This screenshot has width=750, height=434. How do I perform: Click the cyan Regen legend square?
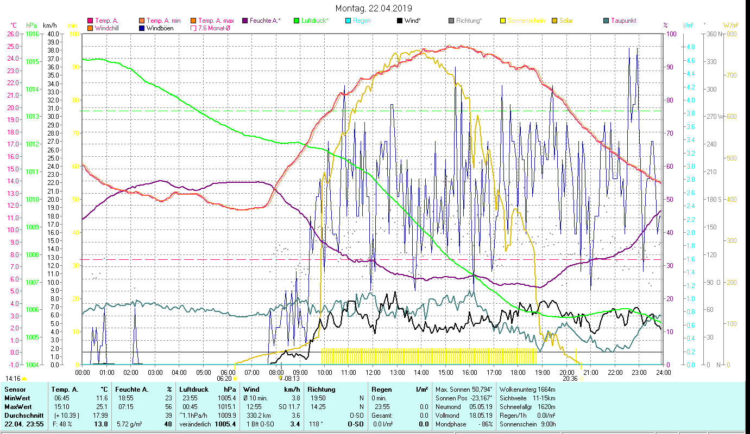click(348, 21)
